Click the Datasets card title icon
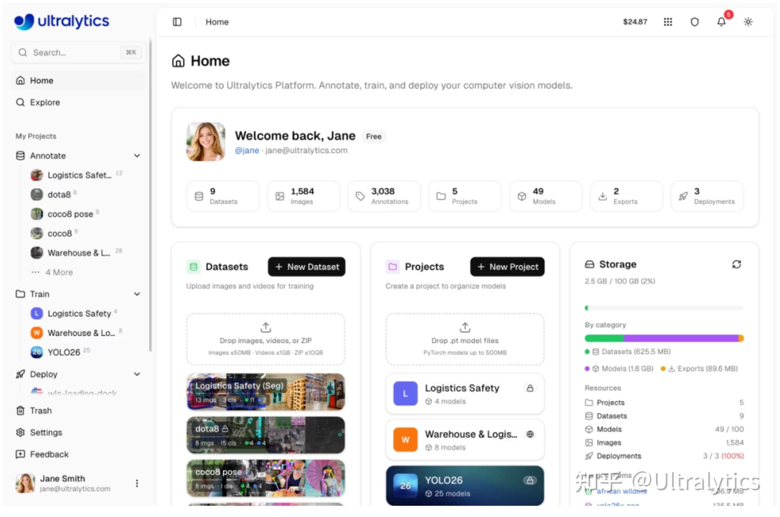This screenshot has height=517, width=780. pyautogui.click(x=193, y=267)
